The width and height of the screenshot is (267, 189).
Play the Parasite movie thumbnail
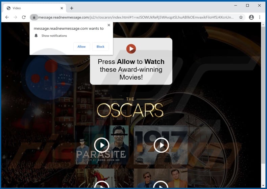(102, 145)
